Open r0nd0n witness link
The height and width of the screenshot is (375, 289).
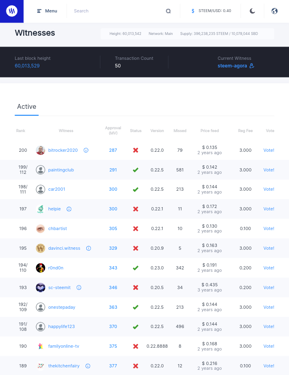(56, 268)
